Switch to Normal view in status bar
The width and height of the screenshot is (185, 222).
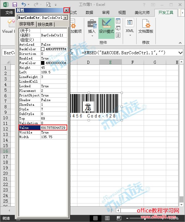point(95,218)
